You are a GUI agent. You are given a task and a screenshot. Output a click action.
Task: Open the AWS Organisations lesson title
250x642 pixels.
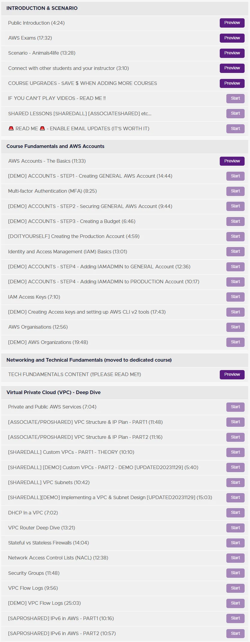[38, 327]
